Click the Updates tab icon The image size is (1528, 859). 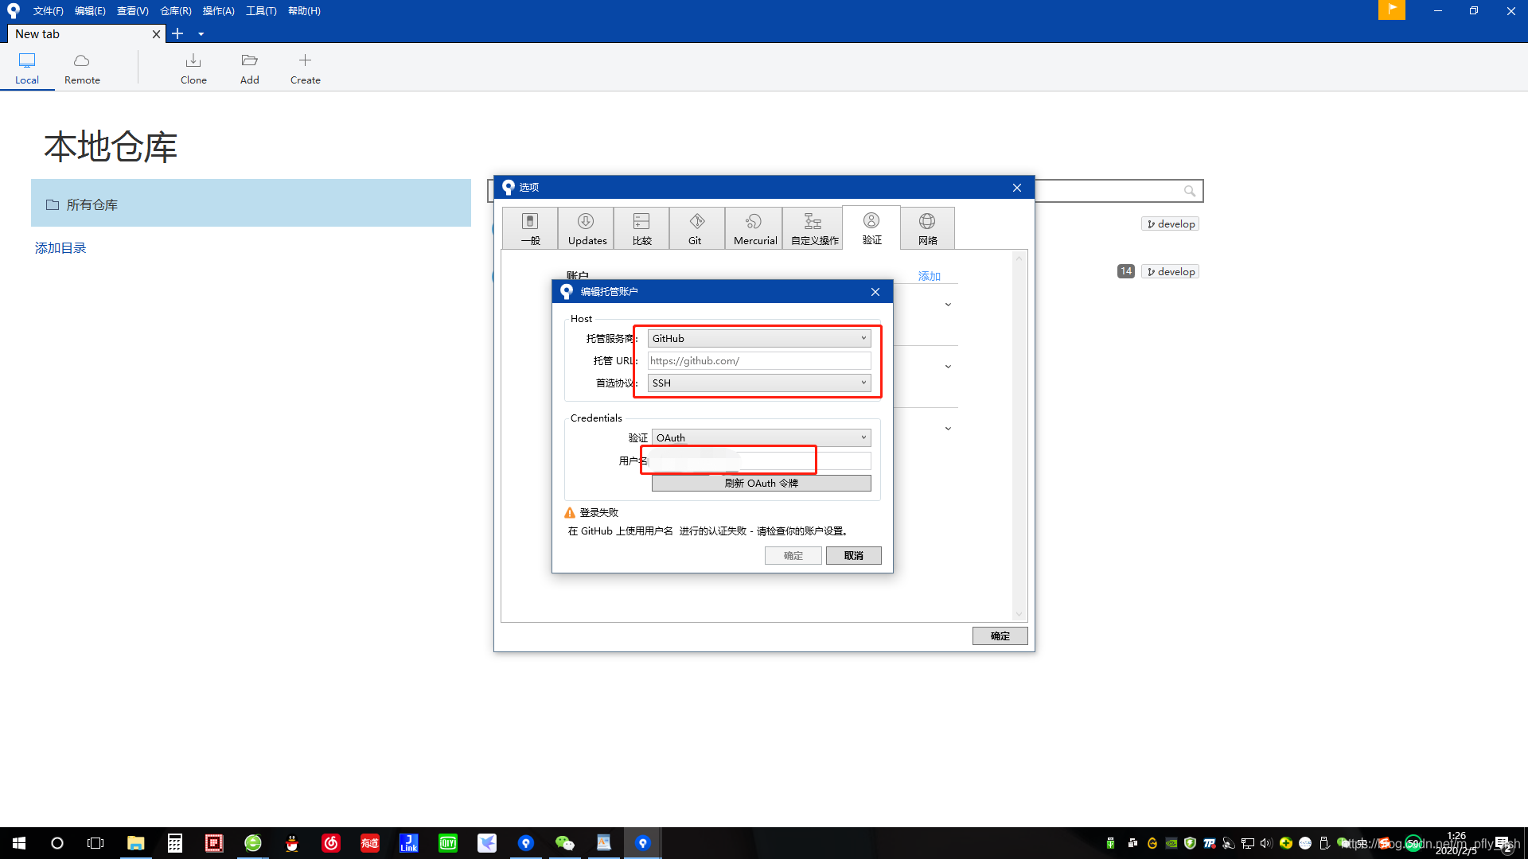point(586,227)
